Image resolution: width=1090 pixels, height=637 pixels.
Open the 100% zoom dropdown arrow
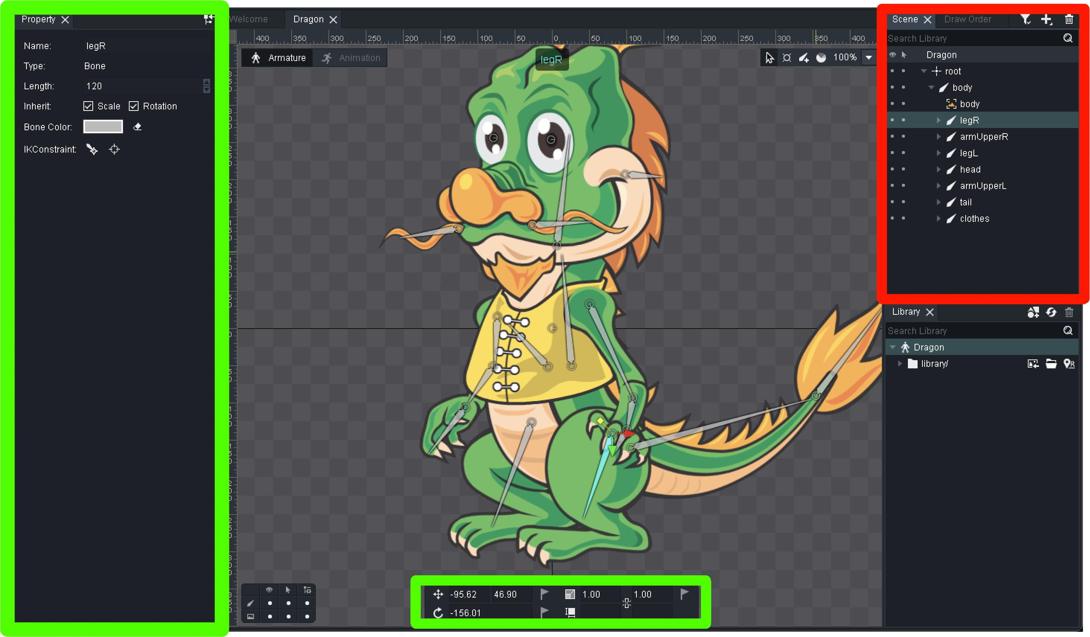click(x=868, y=57)
